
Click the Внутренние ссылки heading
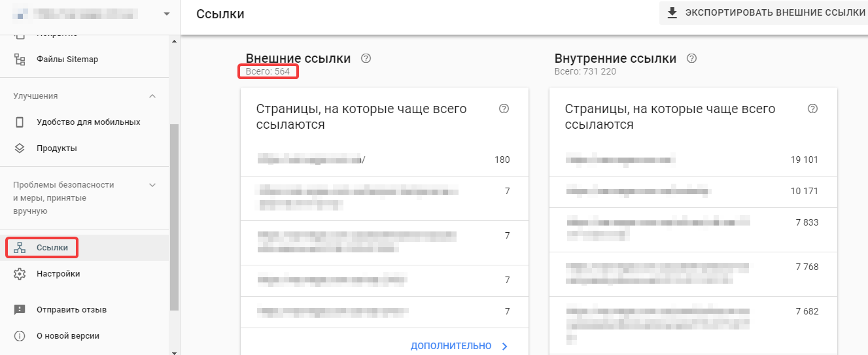[x=616, y=58]
